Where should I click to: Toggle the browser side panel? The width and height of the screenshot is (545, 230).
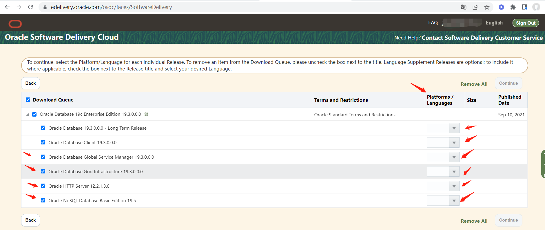pos(524,7)
